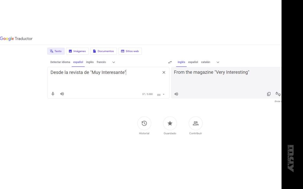
Task: Select francés as the source language
Action: tap(101, 62)
